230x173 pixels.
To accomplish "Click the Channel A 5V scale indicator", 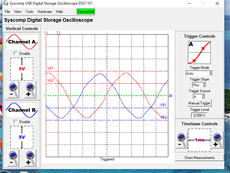I will (22, 69).
